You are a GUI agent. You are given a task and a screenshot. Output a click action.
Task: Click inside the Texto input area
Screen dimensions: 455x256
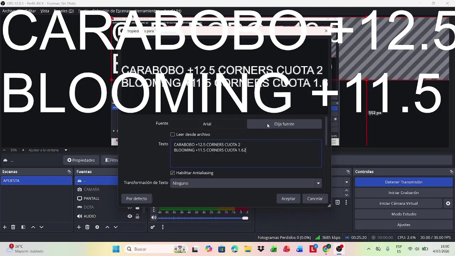[x=246, y=154]
